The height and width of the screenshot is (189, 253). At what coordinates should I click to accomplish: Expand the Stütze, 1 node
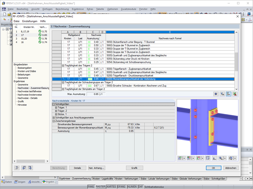pyautogui.click(x=56, y=114)
